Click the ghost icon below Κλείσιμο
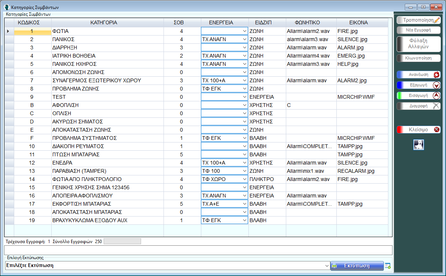 pos(418,145)
